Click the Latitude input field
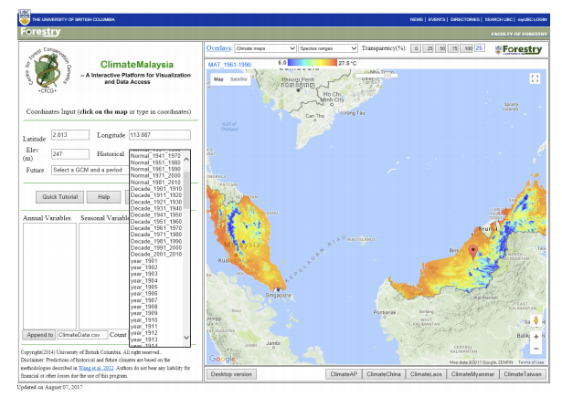 click(x=69, y=135)
